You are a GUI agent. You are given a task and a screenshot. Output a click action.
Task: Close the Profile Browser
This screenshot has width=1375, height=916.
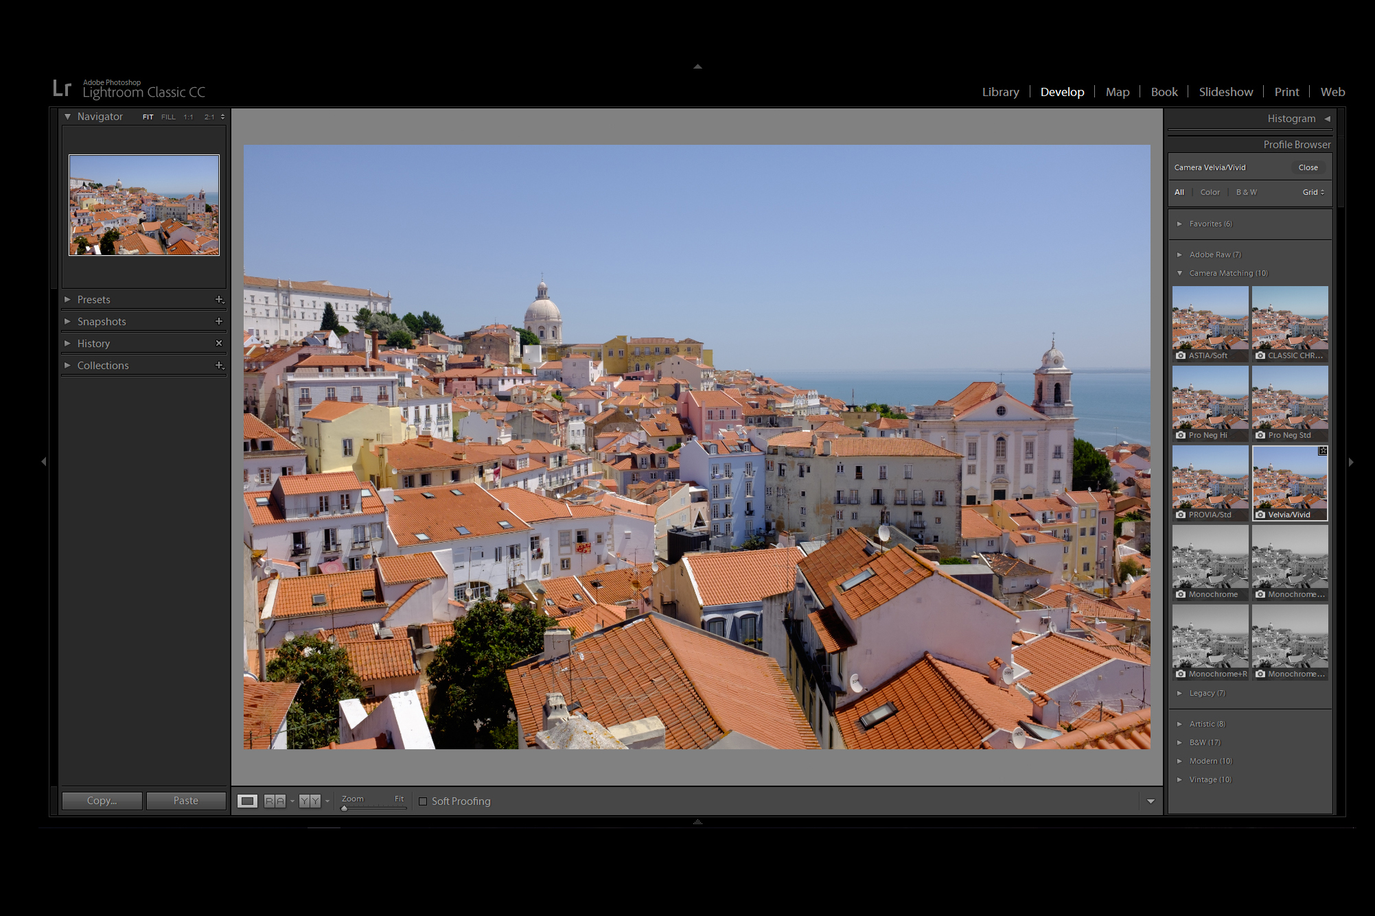click(1307, 167)
